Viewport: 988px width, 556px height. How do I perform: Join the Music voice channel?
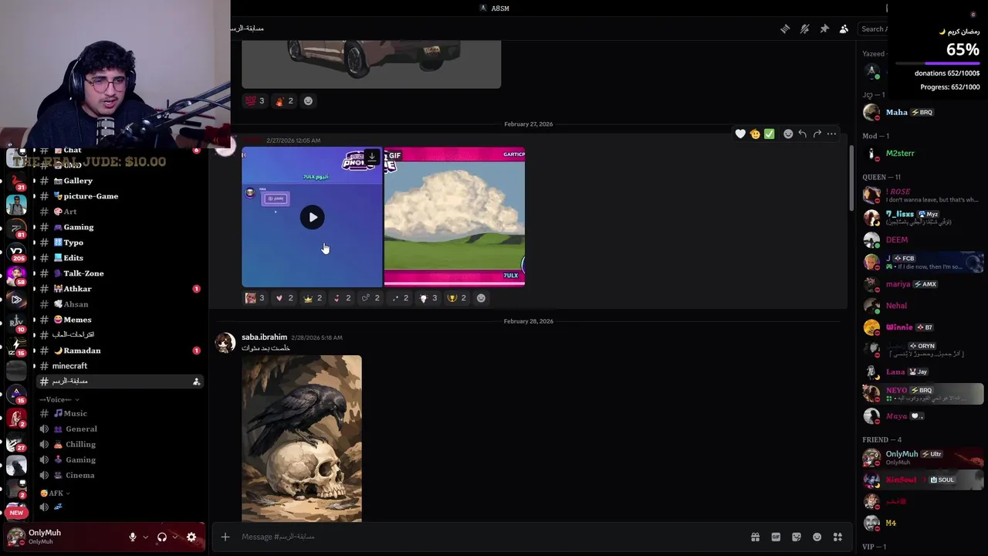pos(120,413)
